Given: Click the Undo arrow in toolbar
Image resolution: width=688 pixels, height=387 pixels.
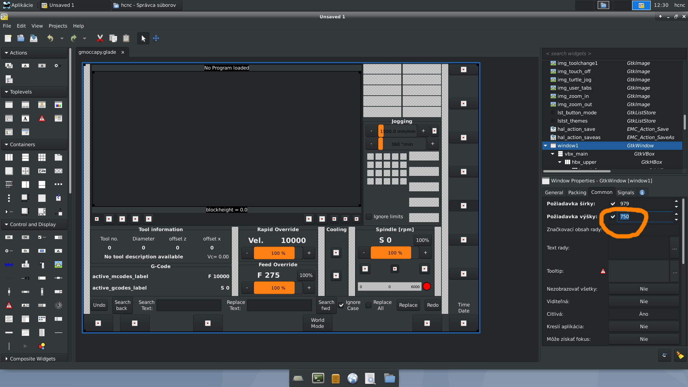Looking at the screenshot, I should tap(50, 38).
